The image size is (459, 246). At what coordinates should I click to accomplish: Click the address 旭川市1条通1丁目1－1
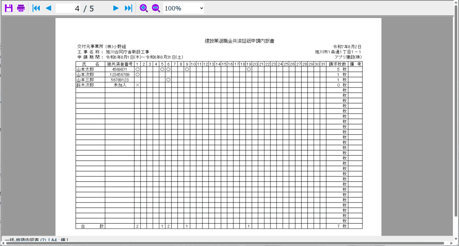(338, 52)
